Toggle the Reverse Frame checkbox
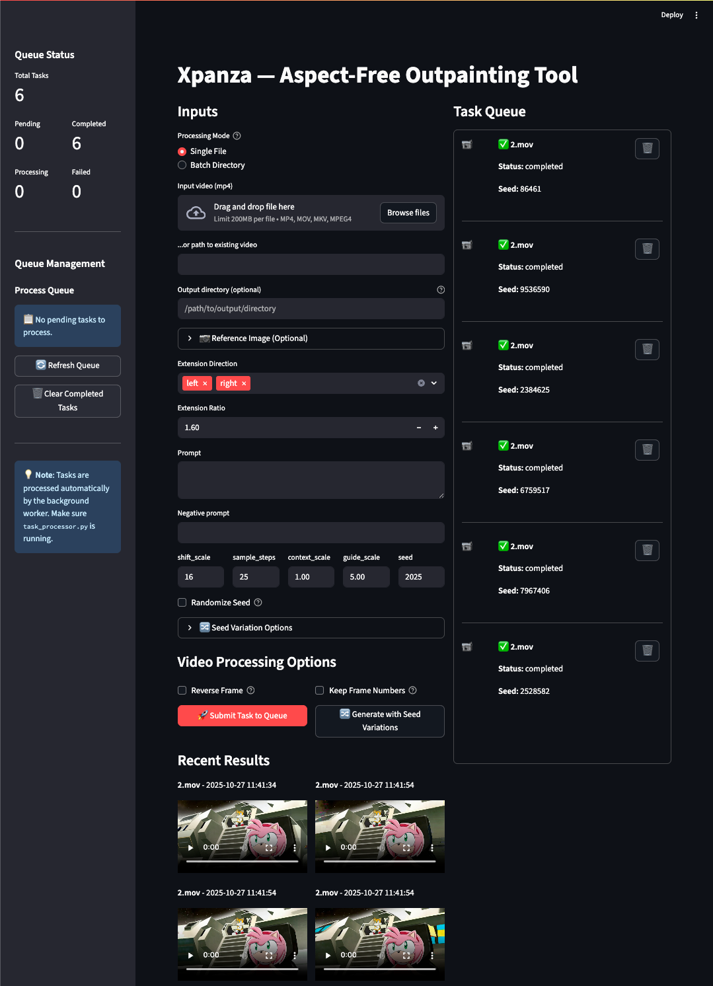 pos(182,691)
